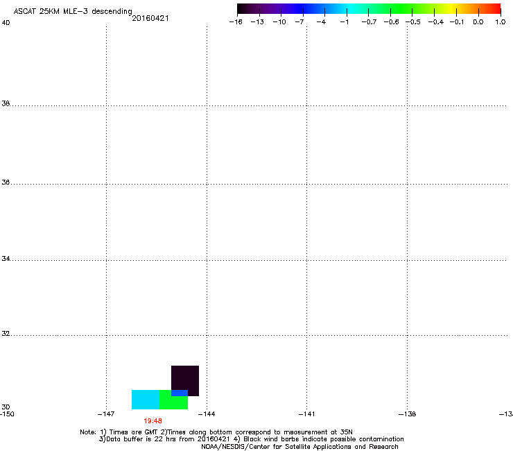
Task: Click the -138 longitude axis label
Action: click(x=408, y=414)
